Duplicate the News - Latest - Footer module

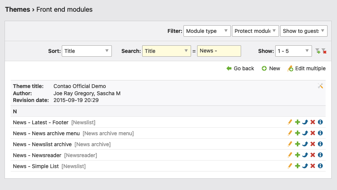pyautogui.click(x=298, y=122)
